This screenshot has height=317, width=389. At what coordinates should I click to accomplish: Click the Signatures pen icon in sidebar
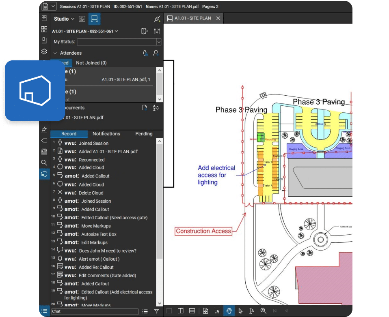click(x=44, y=129)
